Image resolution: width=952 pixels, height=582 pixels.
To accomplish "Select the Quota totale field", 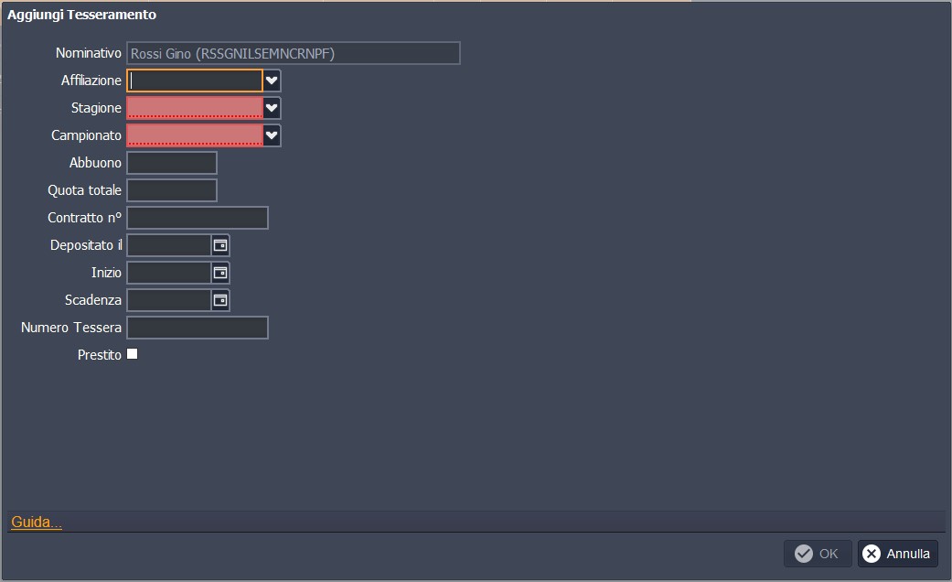I will coord(172,190).
